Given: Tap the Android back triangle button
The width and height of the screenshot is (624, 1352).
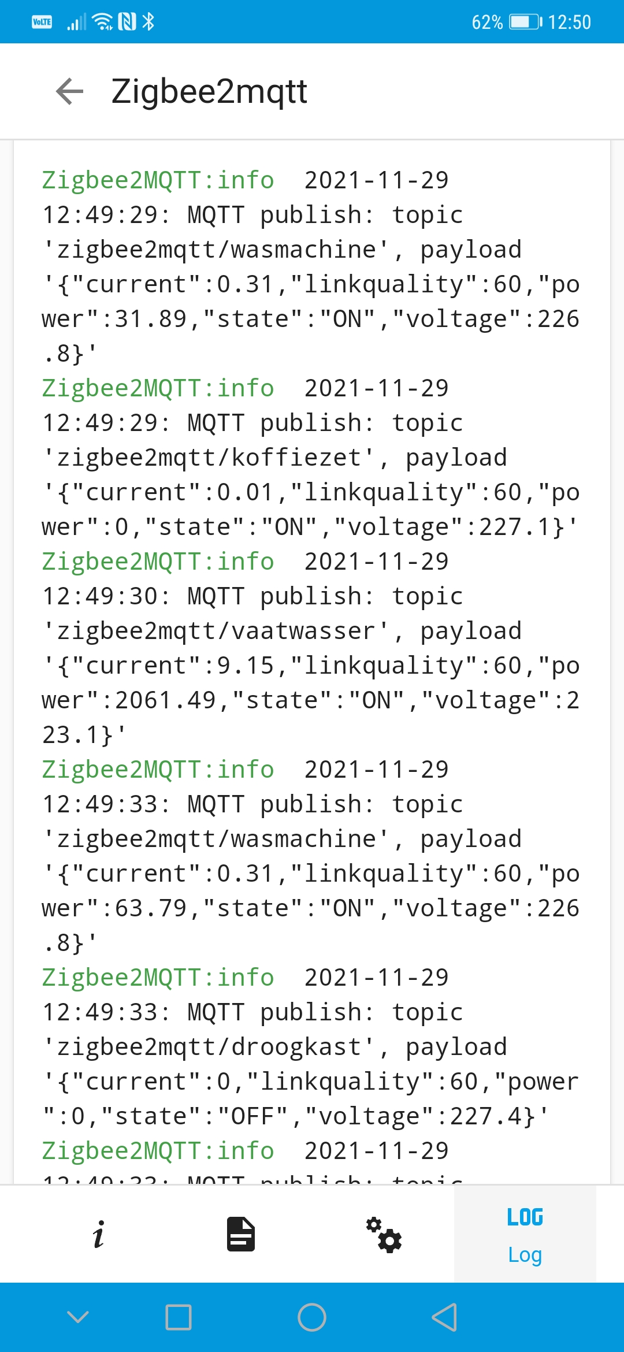Looking at the screenshot, I should [x=444, y=1317].
